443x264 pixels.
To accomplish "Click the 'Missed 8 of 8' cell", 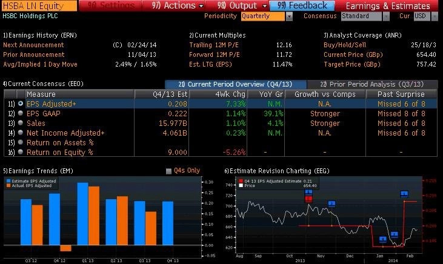I will pyautogui.click(x=401, y=113).
